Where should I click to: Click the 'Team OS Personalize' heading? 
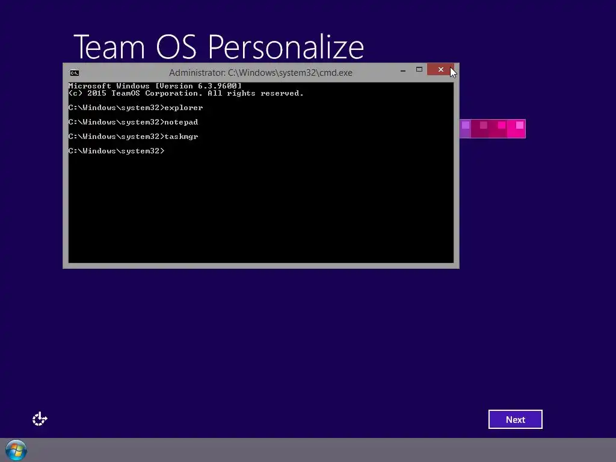(219, 47)
